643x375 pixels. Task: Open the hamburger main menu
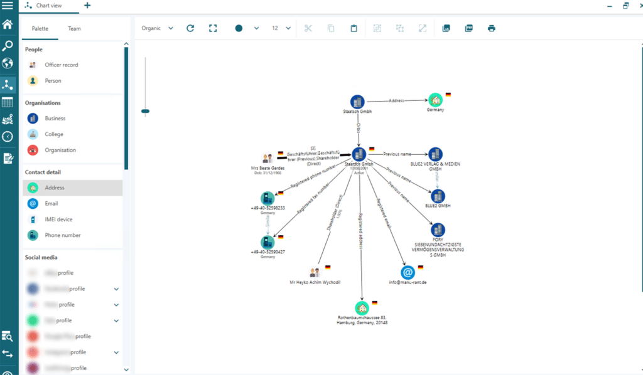(8, 5)
